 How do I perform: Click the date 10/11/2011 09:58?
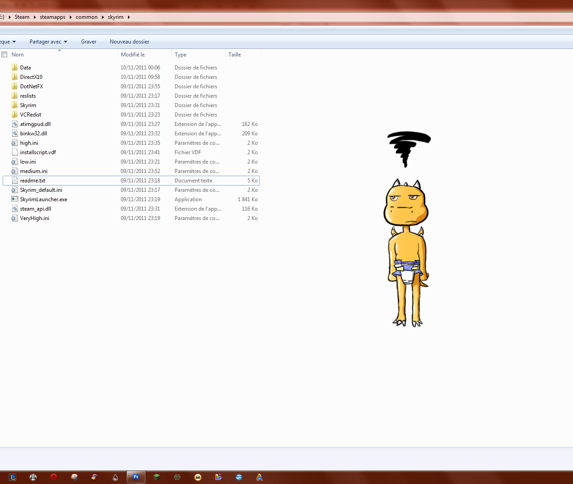(x=140, y=77)
